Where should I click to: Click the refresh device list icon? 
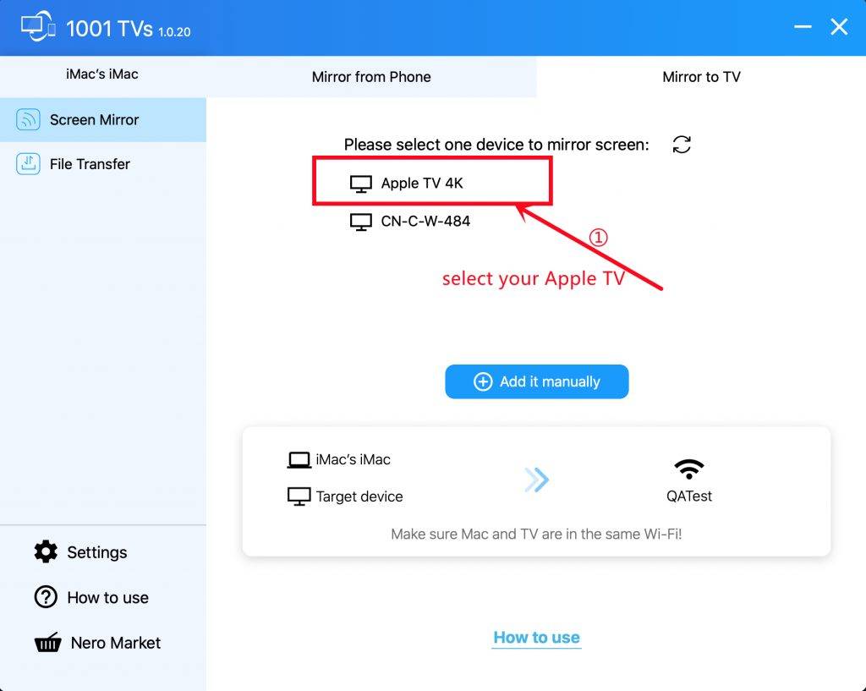point(682,145)
